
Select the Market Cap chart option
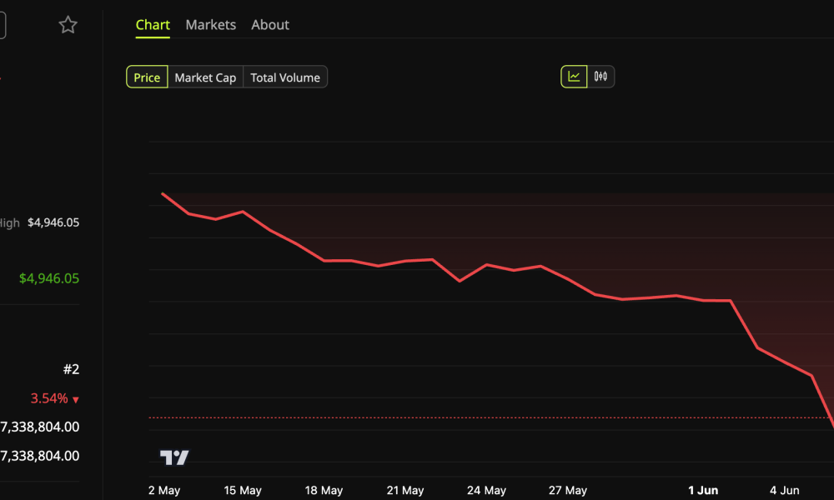click(205, 77)
